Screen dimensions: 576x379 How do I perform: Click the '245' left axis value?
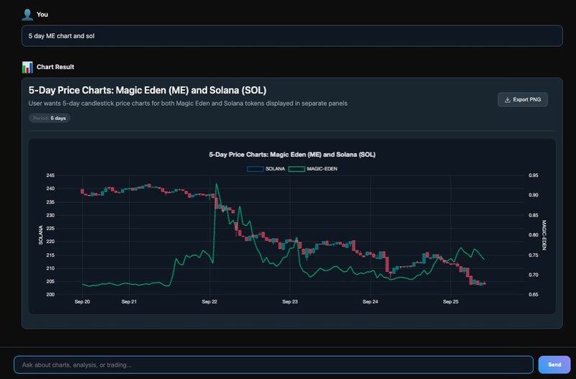50,175
